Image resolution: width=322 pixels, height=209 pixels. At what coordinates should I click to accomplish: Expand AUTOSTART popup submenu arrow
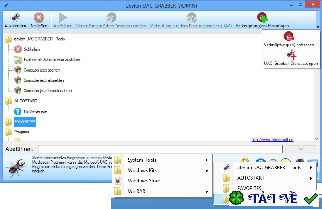(x=311, y=178)
